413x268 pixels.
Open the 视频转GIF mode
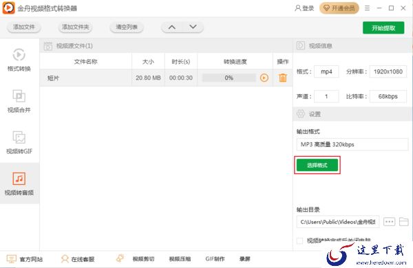pyautogui.click(x=19, y=142)
